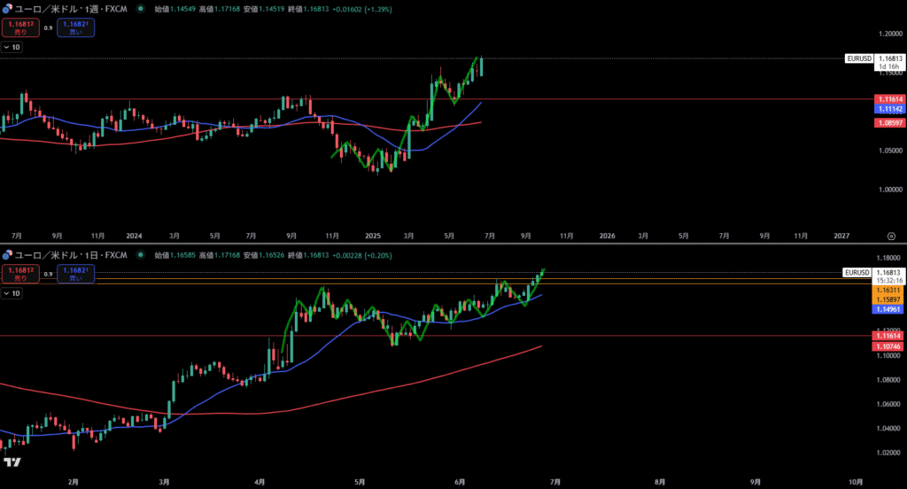This screenshot has height=489, width=907.
Task: Select the red 1.11614 label on daily price axis
Action: coord(888,336)
